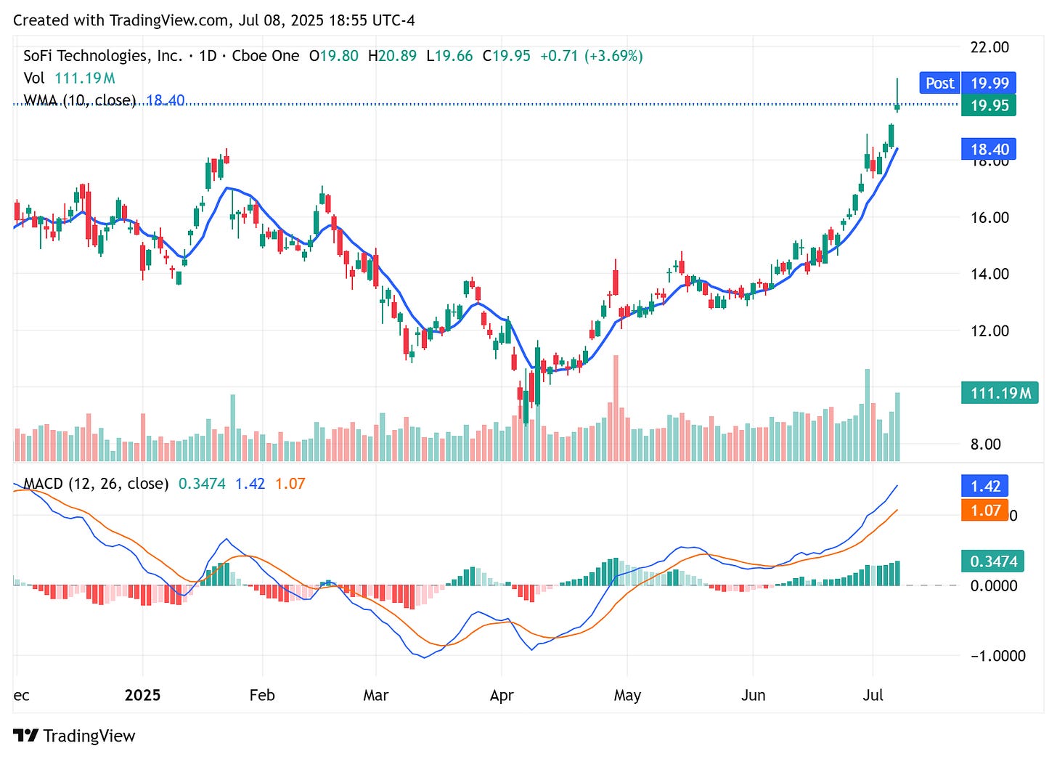Click the 18.40 WMA price label
This screenshot has width=1057, height=759.
[x=989, y=149]
